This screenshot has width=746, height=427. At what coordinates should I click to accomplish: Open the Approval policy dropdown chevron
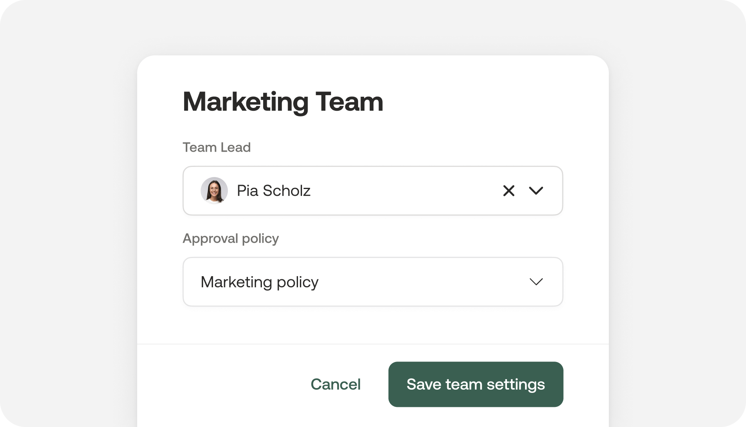coord(536,282)
